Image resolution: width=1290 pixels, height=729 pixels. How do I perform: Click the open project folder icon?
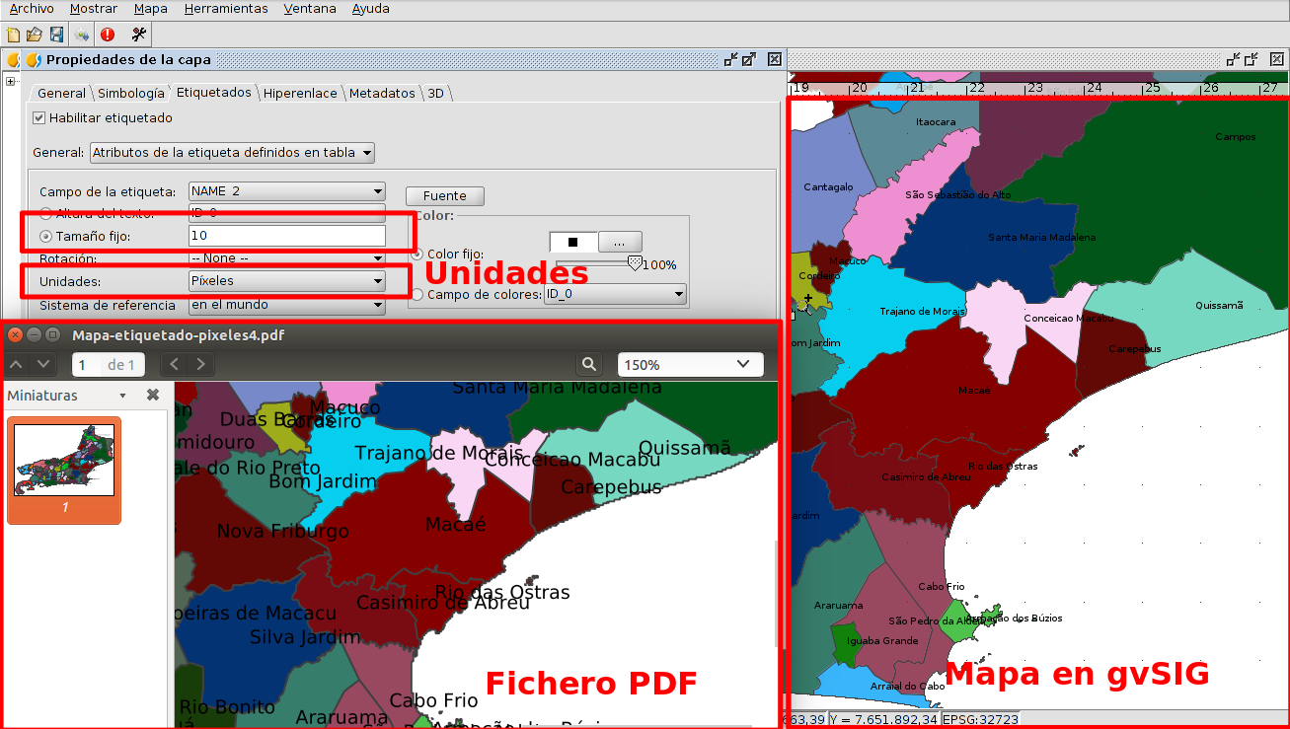[x=34, y=35]
